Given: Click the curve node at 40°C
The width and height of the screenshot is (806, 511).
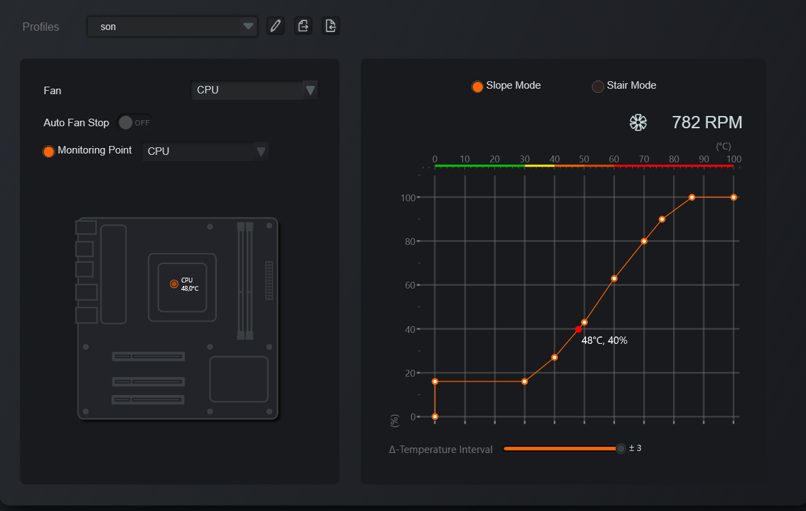Looking at the screenshot, I should 554,357.
